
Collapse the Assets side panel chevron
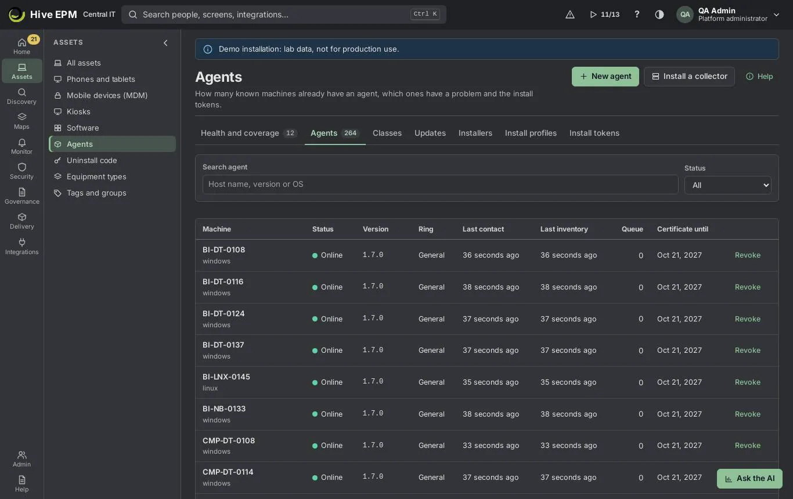point(165,42)
